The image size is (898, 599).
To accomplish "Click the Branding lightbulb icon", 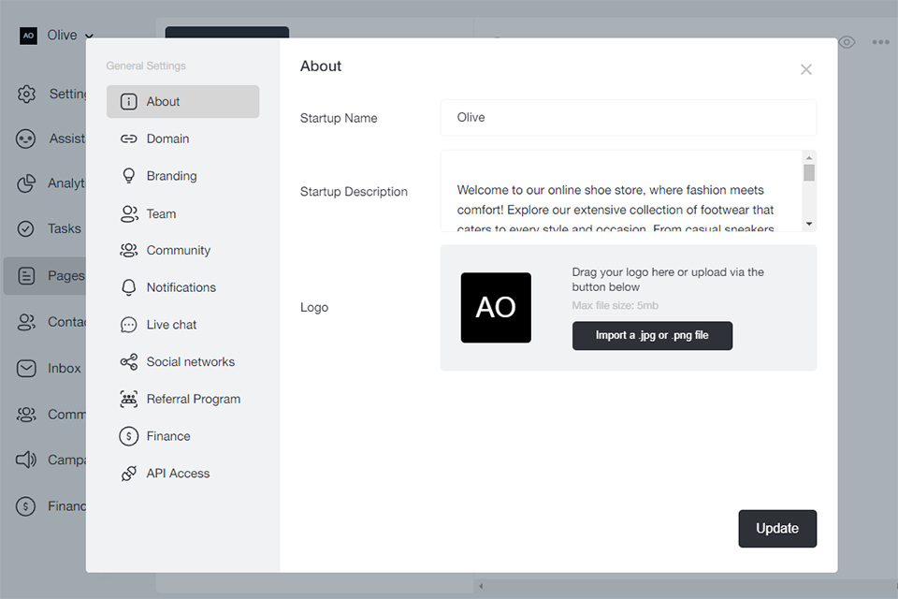I will tap(129, 176).
